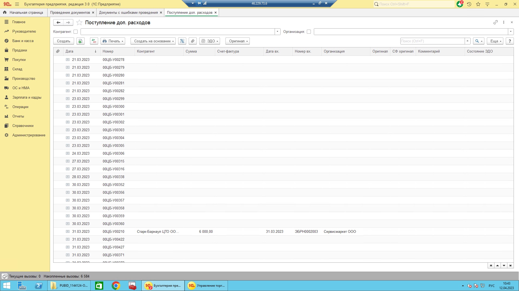519x291 pixels.
Task: Click the Контрагент filter input field
Action: click(x=178, y=32)
